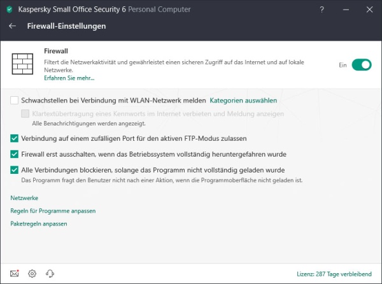Open Erfahren Sie mehr link
The image size is (382, 284).
click(69, 78)
